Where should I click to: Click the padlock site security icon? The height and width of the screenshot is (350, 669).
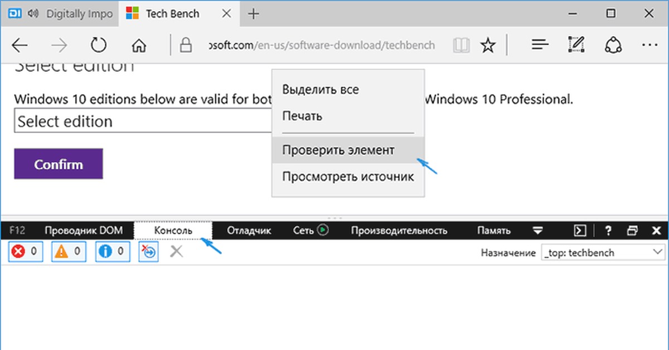[187, 45]
